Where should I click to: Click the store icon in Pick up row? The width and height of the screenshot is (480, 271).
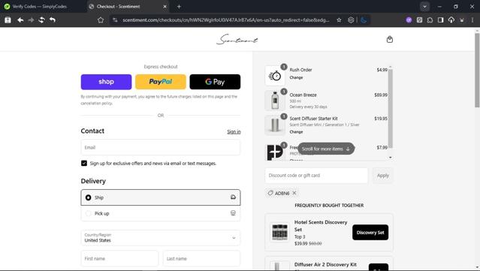click(233, 213)
